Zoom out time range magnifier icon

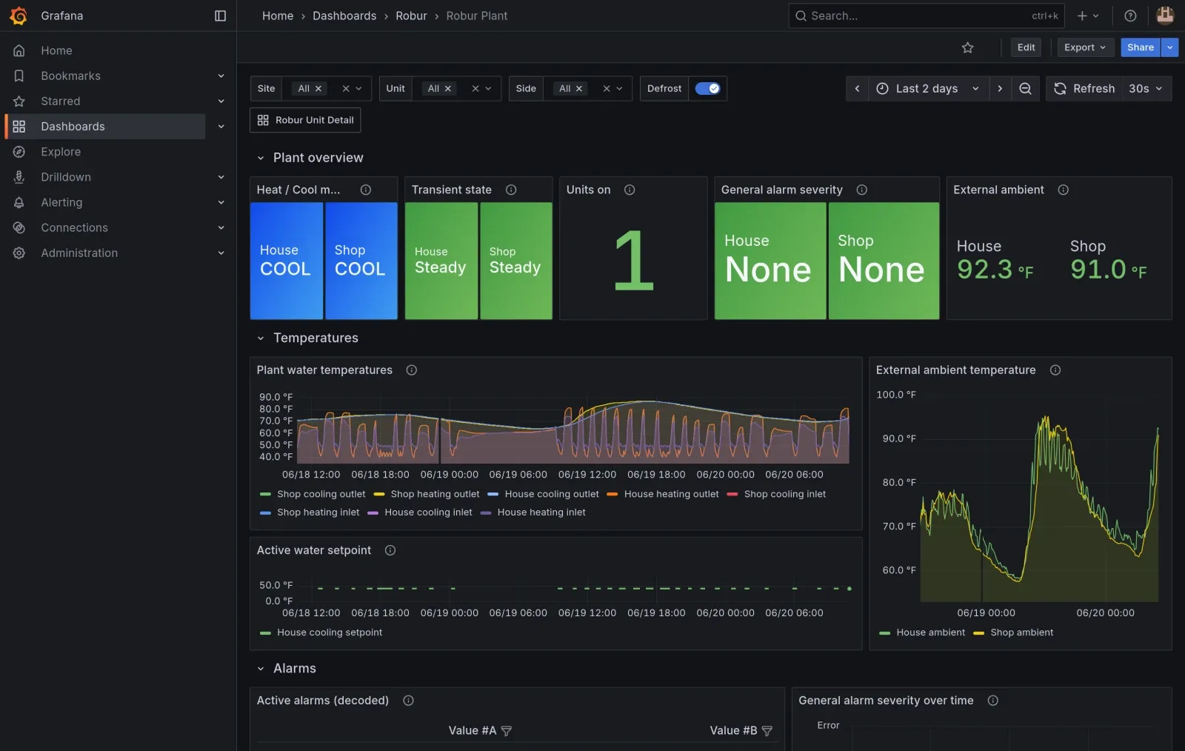tap(1025, 88)
